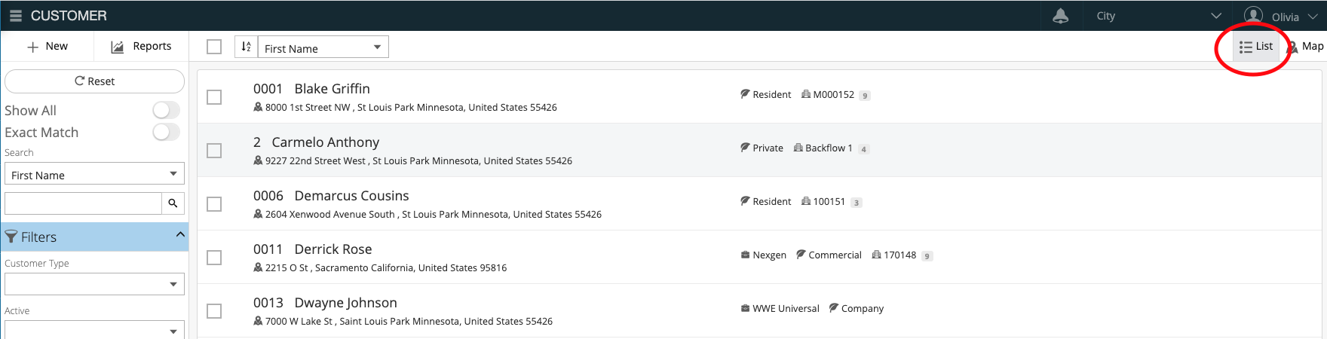
Task: Expand the Customer Type dropdown
Action: pos(94,284)
